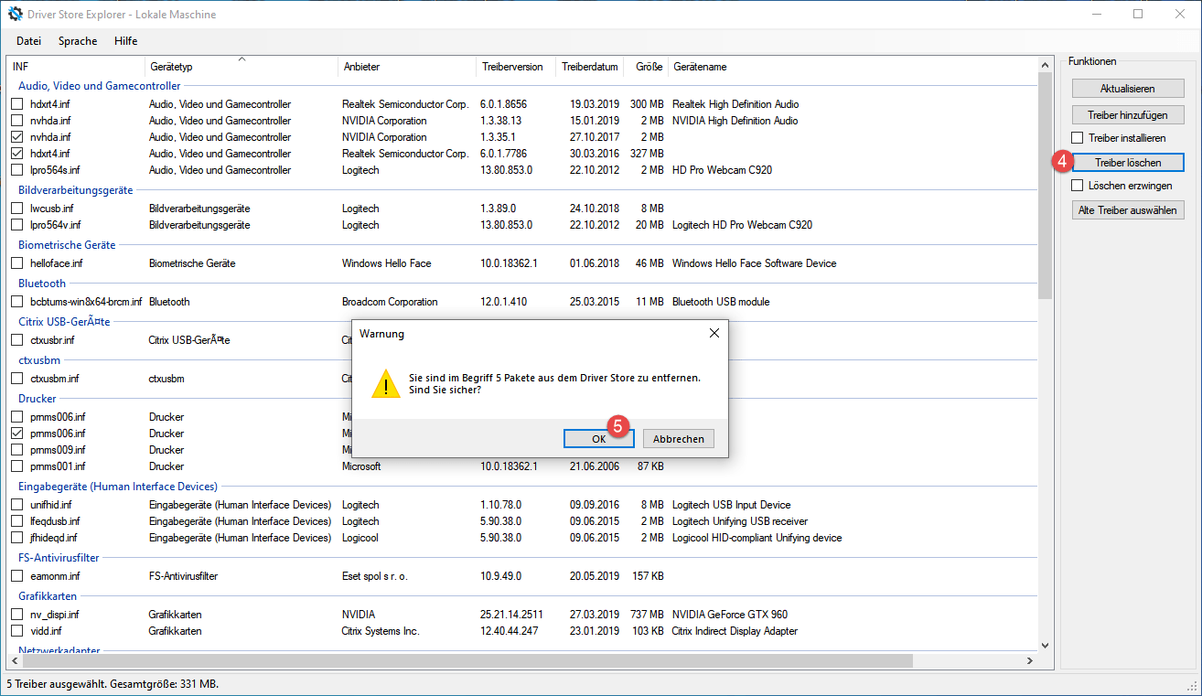The image size is (1202, 696).
Task: Enable the Treiber installieren checkbox
Action: point(1078,138)
